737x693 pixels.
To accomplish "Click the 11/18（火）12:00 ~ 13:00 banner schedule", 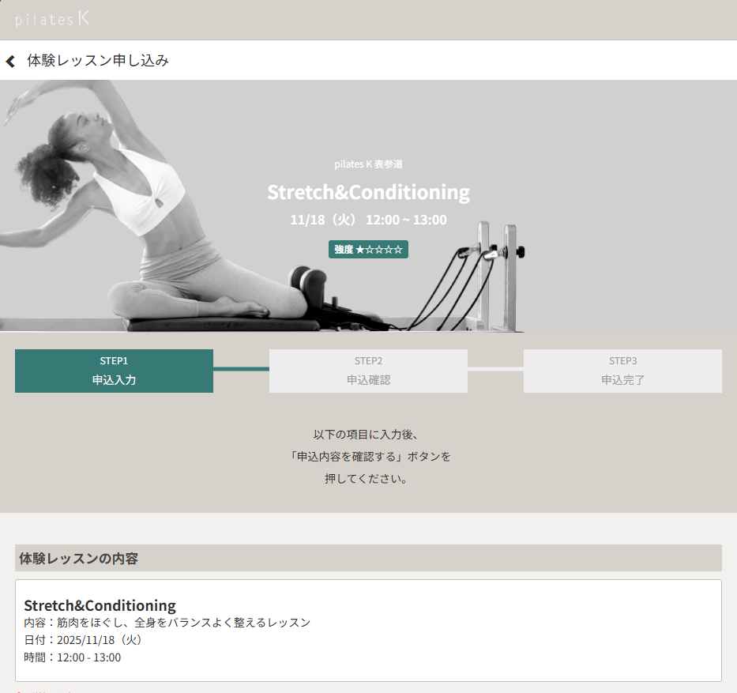I will (x=368, y=220).
